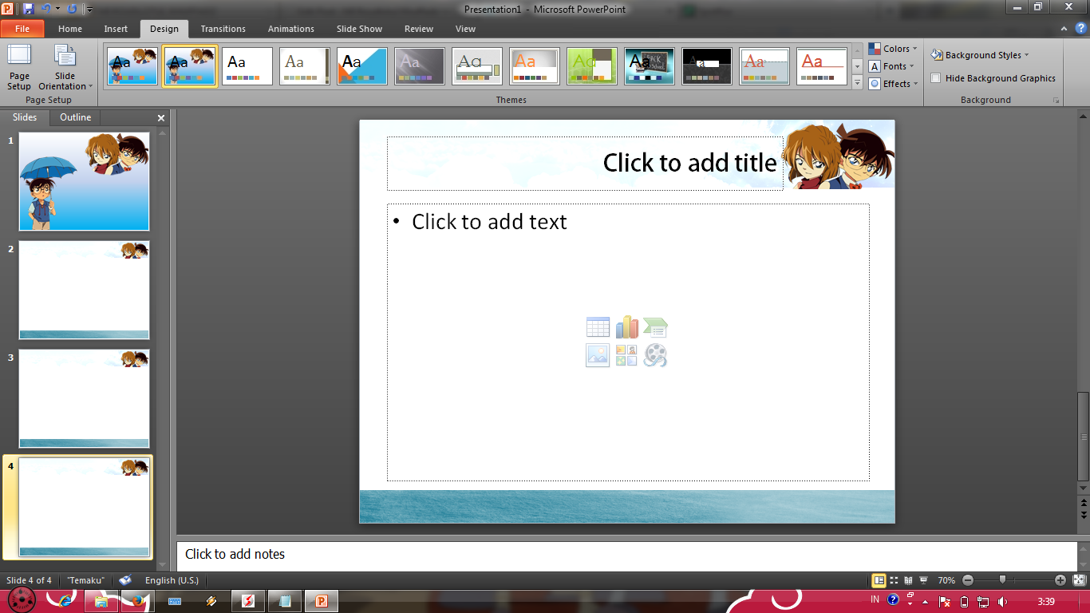
Task: Click the Save icon in Quick Access Toolbar
Action: [29, 9]
